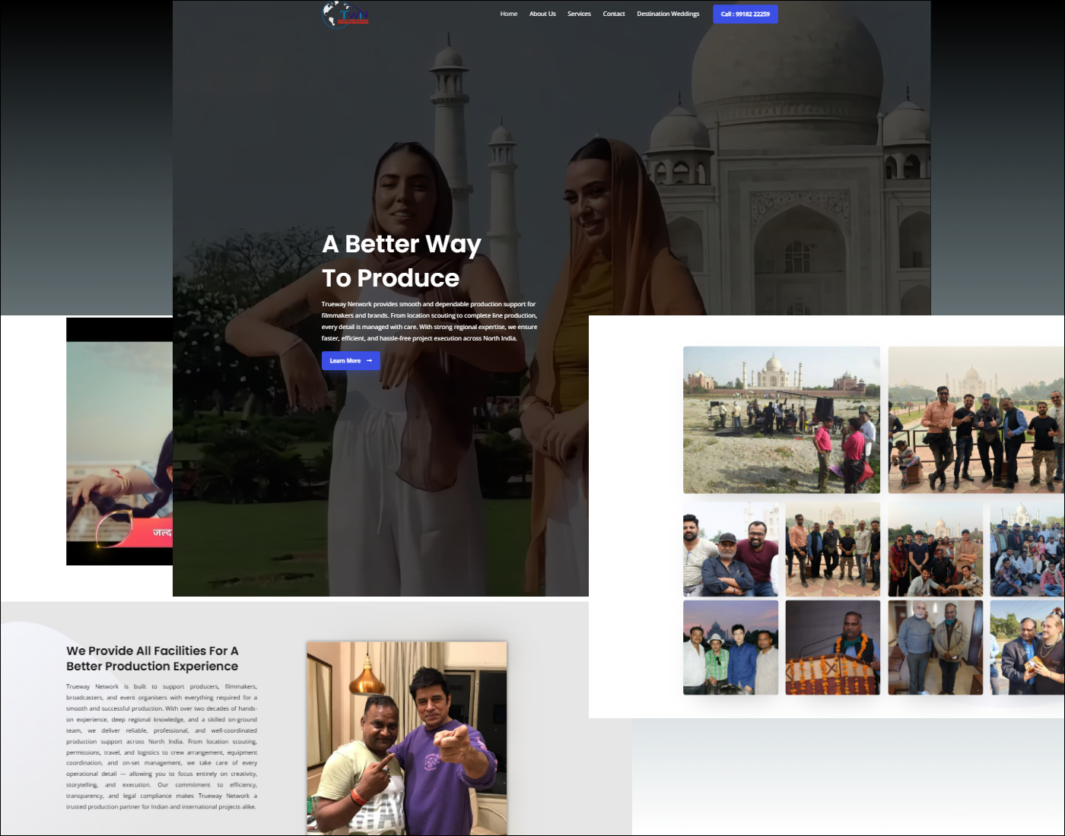The height and width of the screenshot is (836, 1065).
Task: Click the Trueway Network hero description text
Action: pos(429,321)
